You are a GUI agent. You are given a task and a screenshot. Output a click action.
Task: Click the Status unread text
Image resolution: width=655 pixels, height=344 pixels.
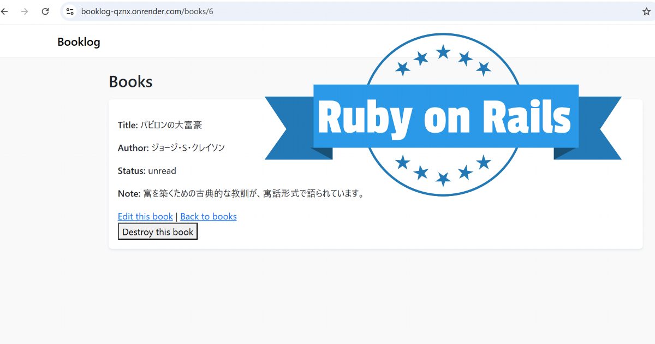(162, 171)
